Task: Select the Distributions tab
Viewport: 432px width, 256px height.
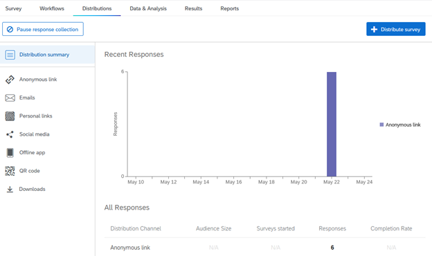Action: (97, 8)
